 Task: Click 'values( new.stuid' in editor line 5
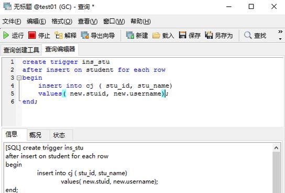pos(72,93)
